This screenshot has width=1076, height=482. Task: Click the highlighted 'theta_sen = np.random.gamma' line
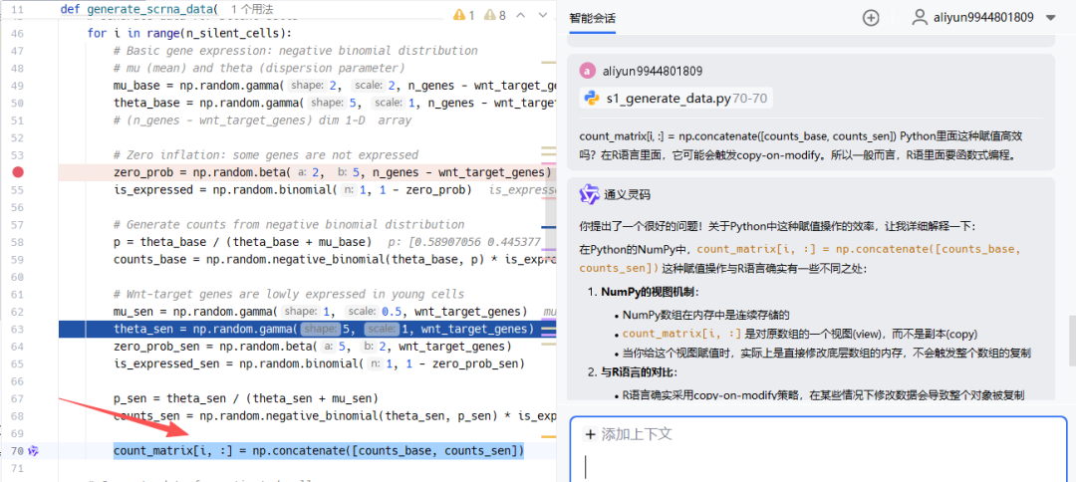point(323,329)
